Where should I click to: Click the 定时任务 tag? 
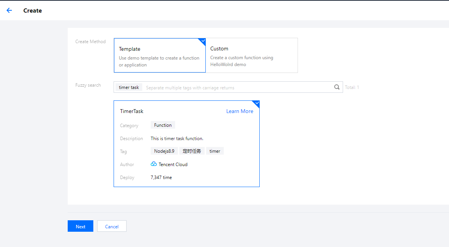pos(192,151)
